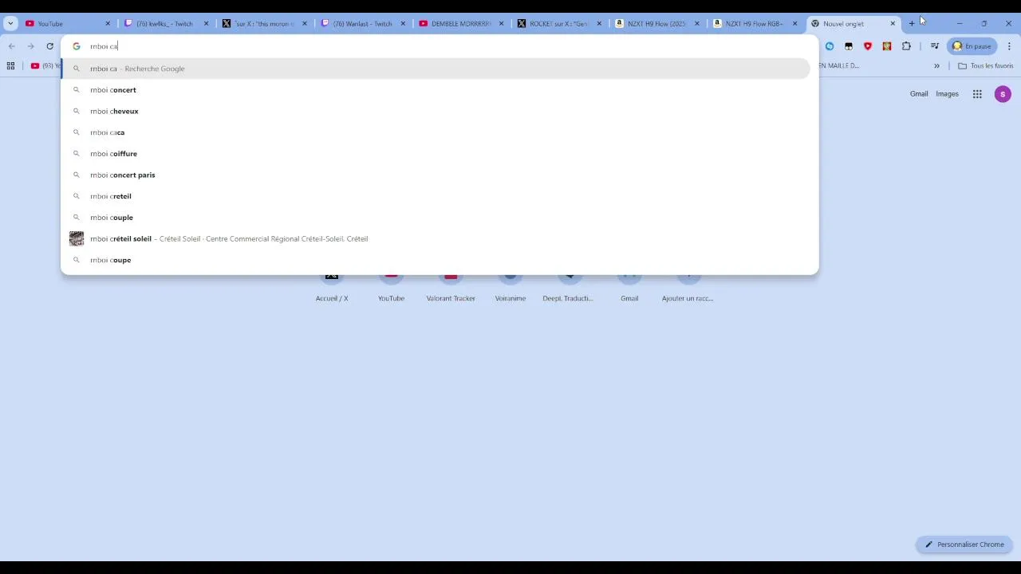Viewport: 1021px width, 574px height.
Task: Switch to the 'this moron' X tab
Action: [264, 23]
